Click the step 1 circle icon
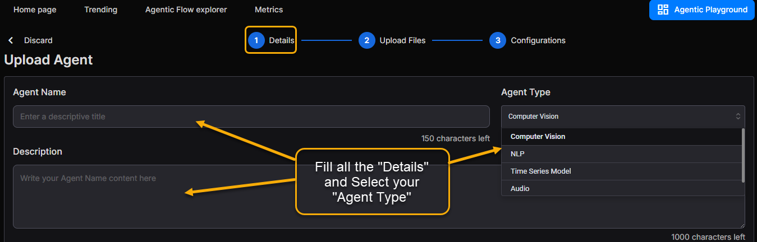The width and height of the screenshot is (757, 242). 256,40
